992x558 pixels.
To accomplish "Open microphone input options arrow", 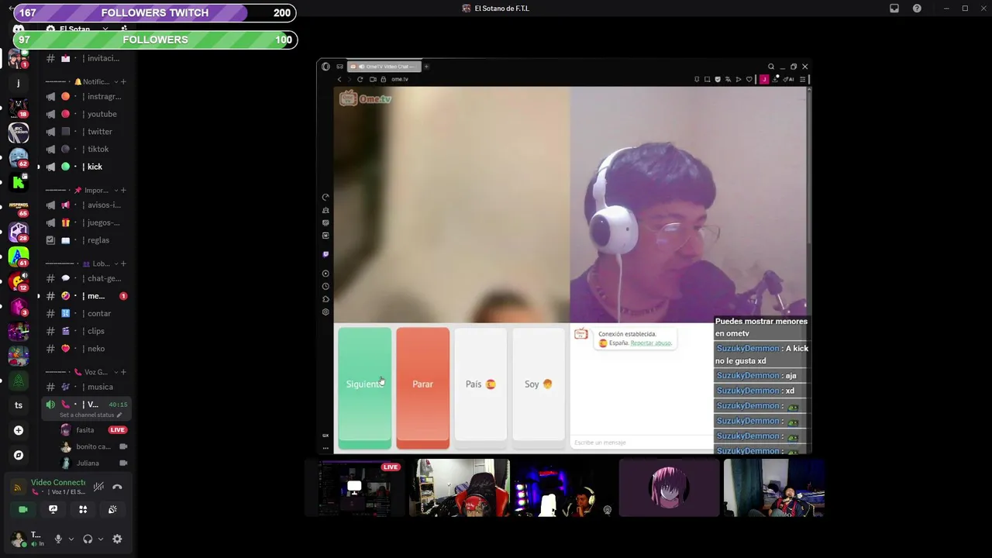I will (x=71, y=539).
